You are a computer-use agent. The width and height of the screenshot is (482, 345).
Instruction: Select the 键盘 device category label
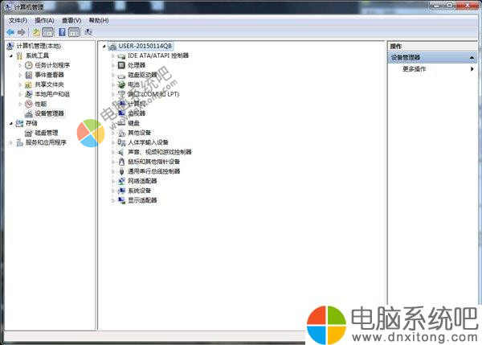click(133, 123)
